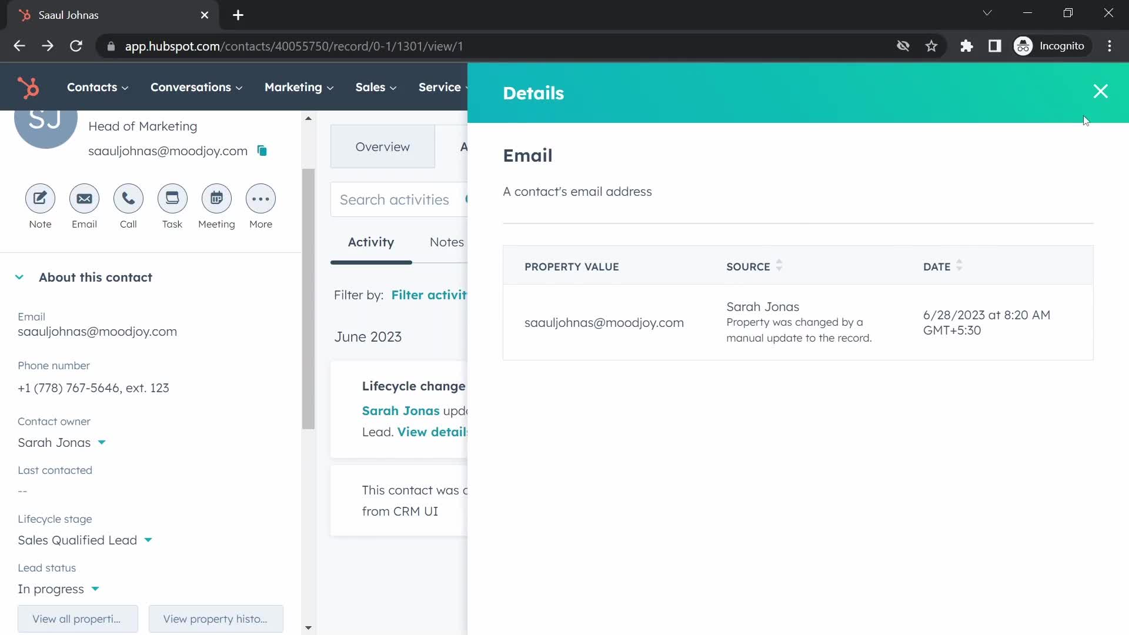Click the HubSpot sprocket logo icon
The height and width of the screenshot is (635, 1129).
click(28, 87)
